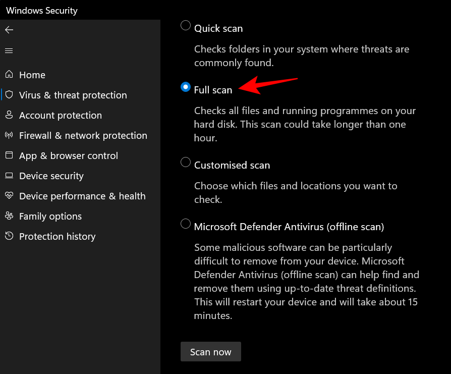451x374 pixels.
Task: Click the App & browser control icon
Action: tap(9, 155)
